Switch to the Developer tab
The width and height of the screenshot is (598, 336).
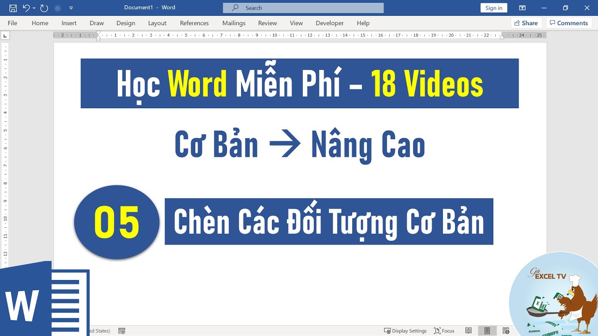click(x=329, y=23)
